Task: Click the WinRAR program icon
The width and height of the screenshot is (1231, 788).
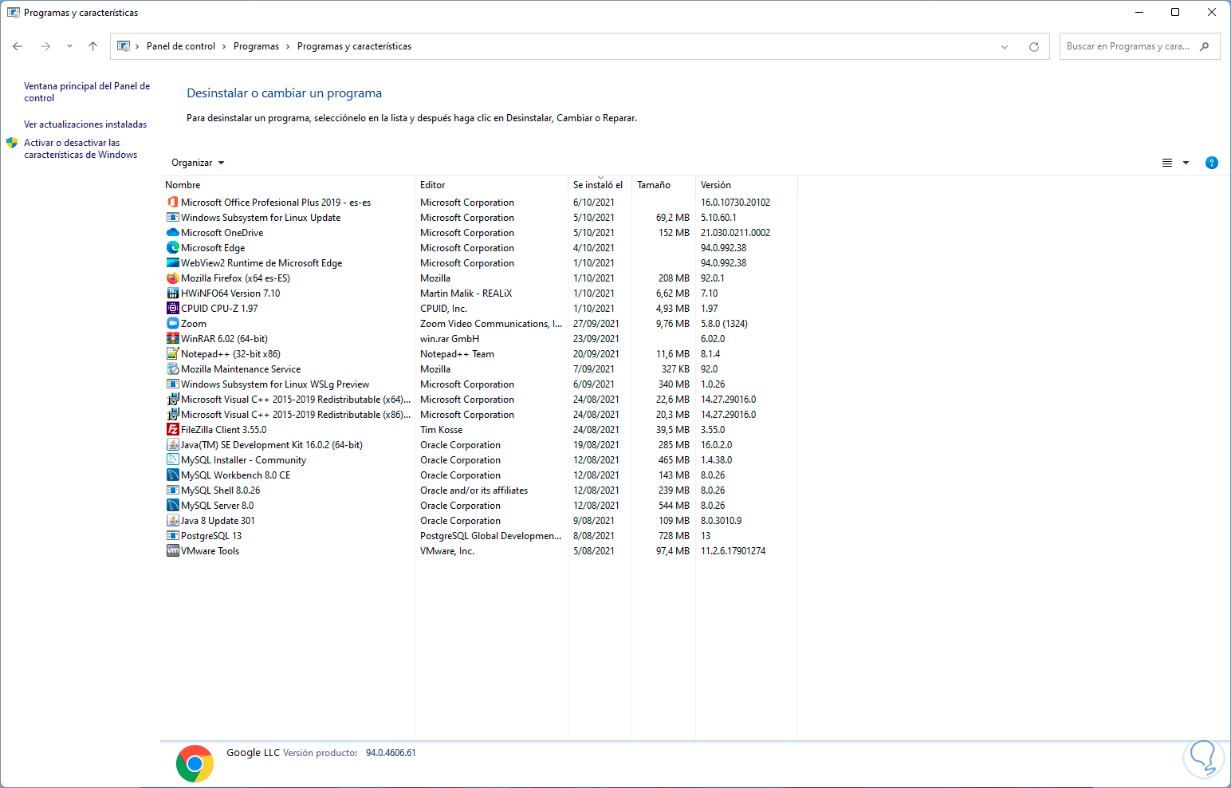Action: pos(172,339)
